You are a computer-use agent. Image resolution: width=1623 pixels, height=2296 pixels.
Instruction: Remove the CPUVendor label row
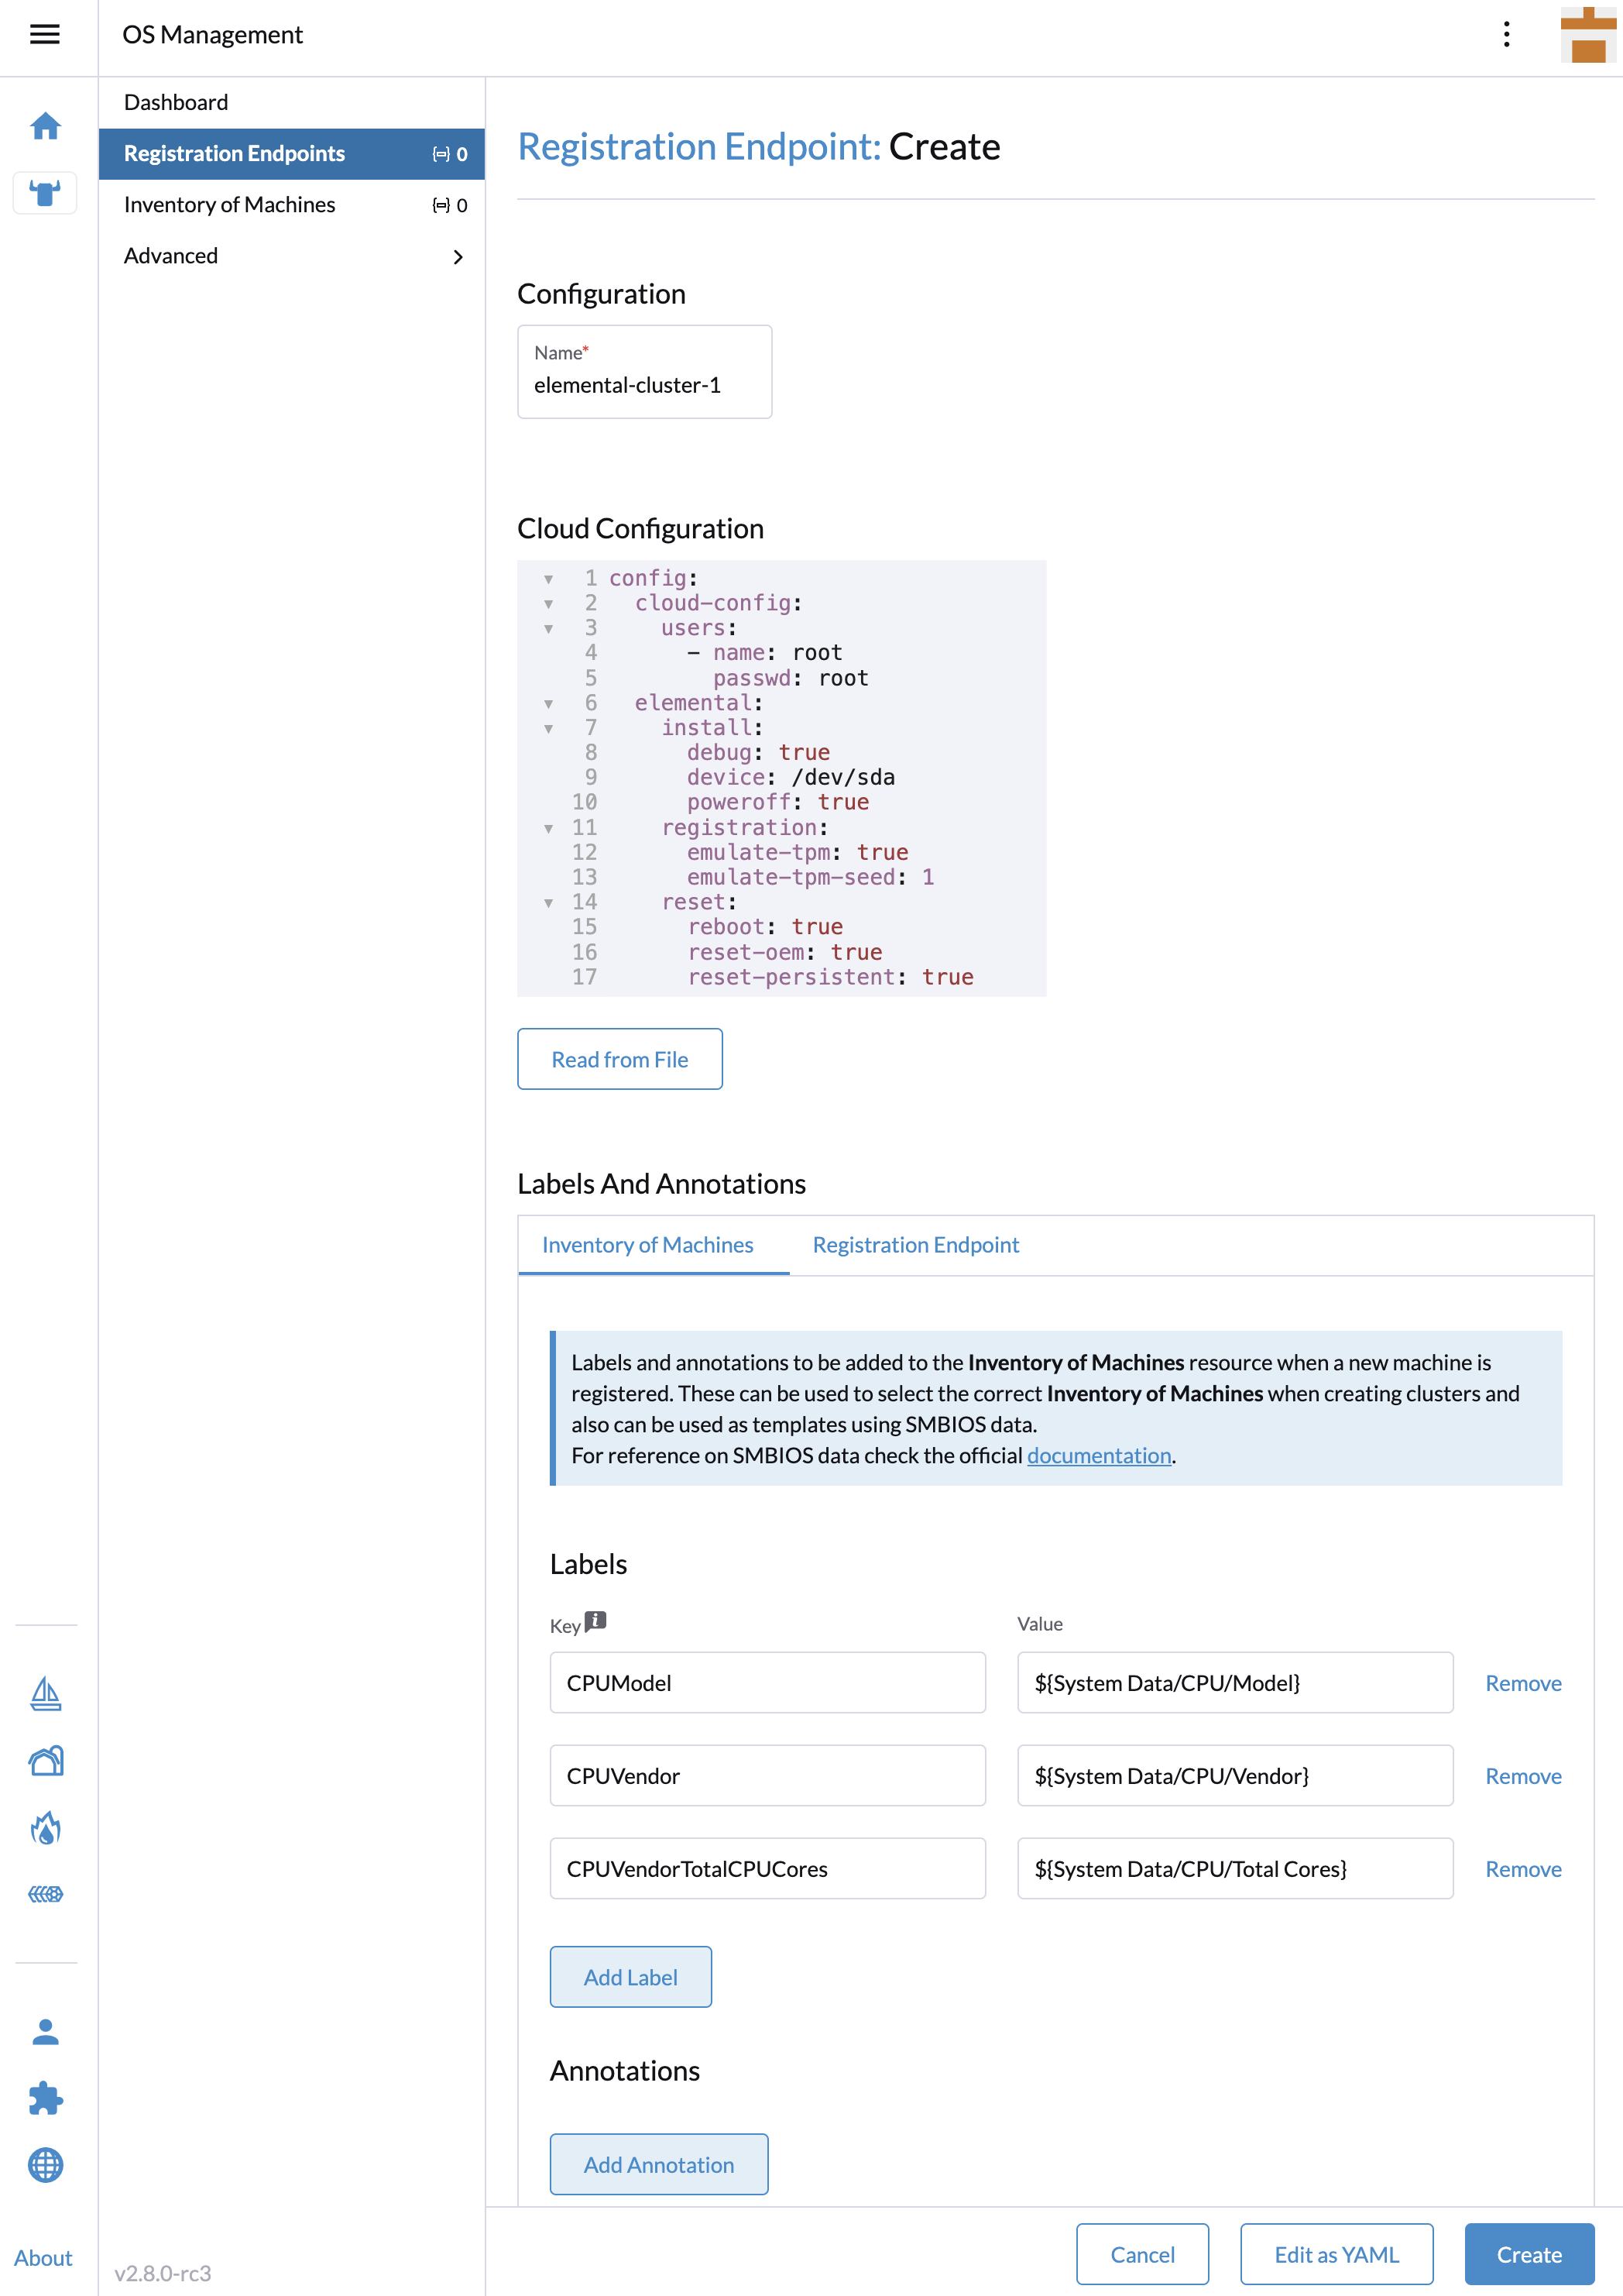tap(1523, 1776)
